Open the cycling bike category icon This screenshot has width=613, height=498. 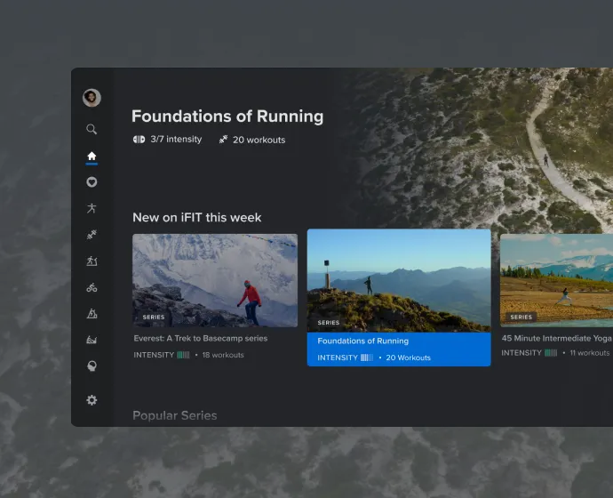92,287
